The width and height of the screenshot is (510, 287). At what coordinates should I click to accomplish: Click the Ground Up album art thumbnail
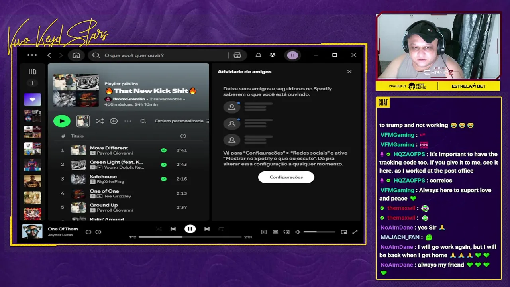click(78, 207)
